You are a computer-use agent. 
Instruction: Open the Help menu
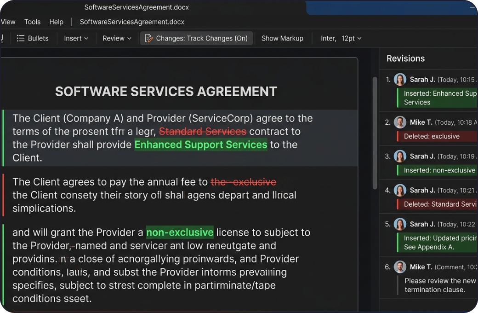[x=56, y=22]
